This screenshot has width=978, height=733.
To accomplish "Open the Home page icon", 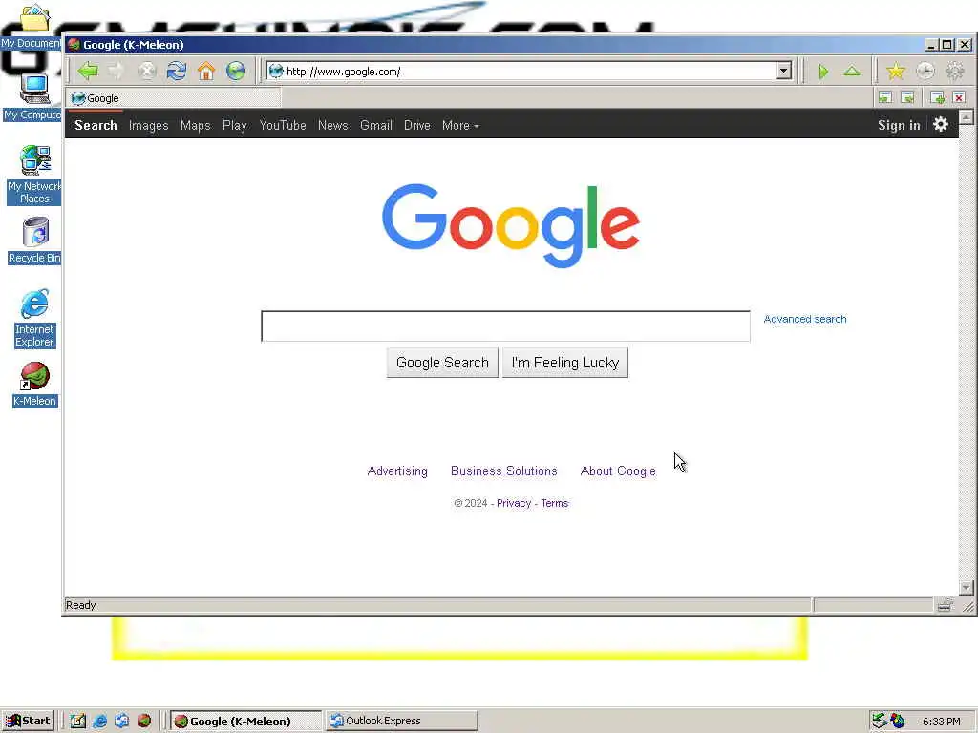I will pos(206,71).
